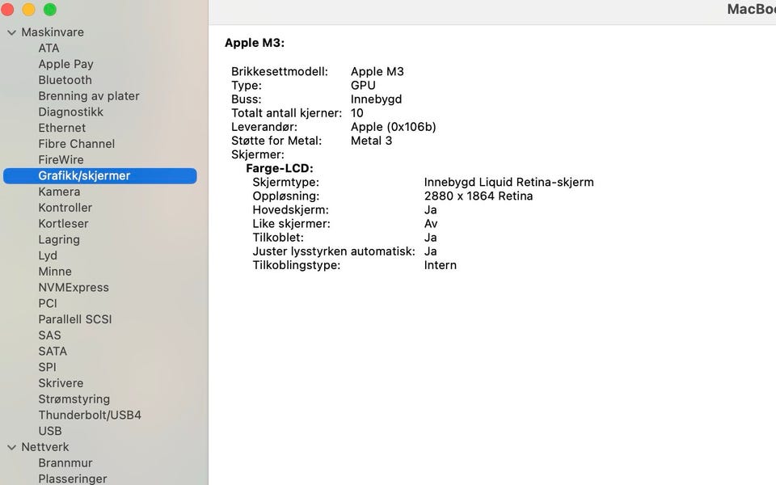Click the Oppløsning label
776x485 pixels.
(x=285, y=196)
